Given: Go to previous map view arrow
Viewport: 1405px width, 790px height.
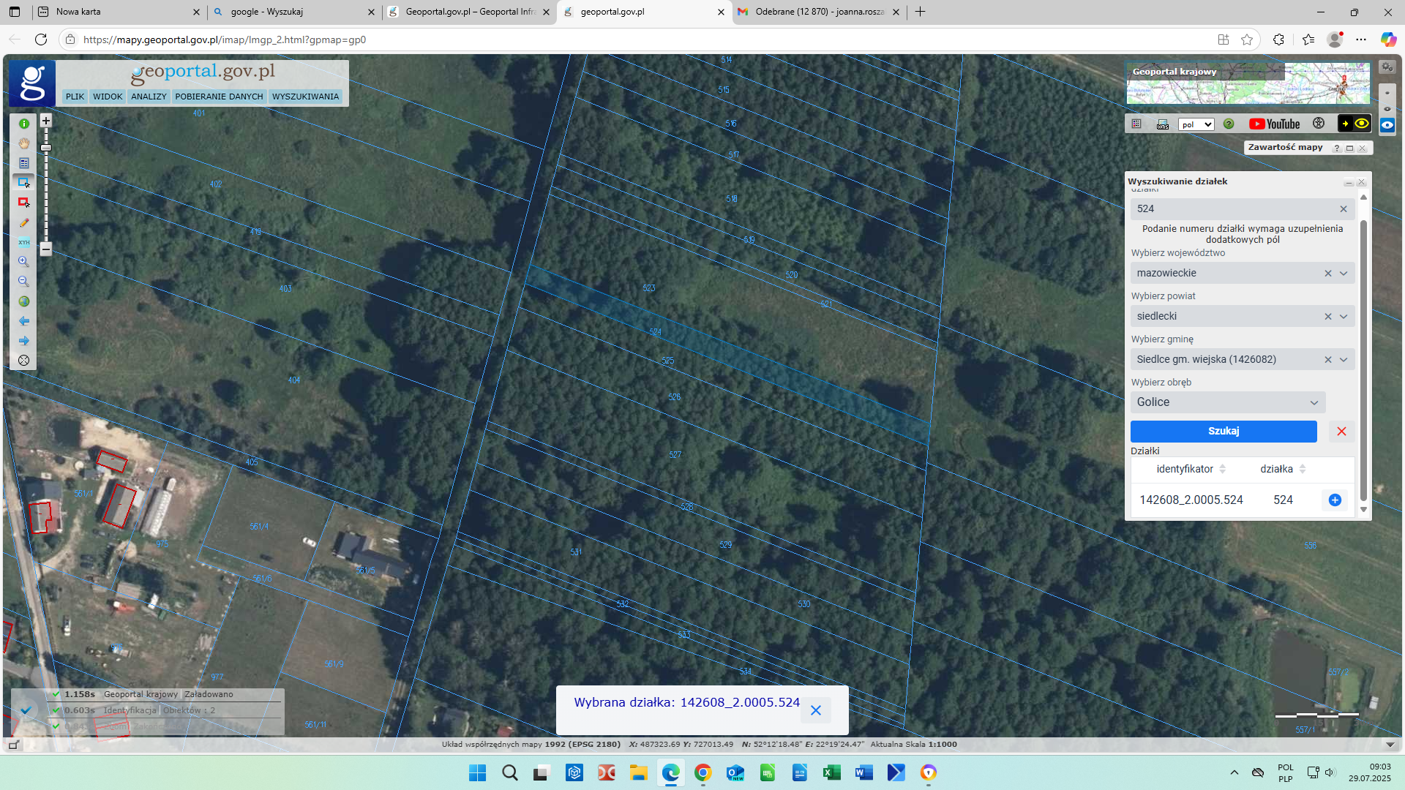Looking at the screenshot, I should pyautogui.click(x=23, y=321).
